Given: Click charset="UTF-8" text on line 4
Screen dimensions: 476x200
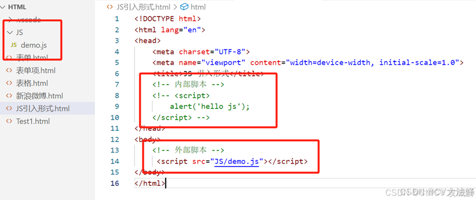Looking at the screenshot, I should pos(212,52).
